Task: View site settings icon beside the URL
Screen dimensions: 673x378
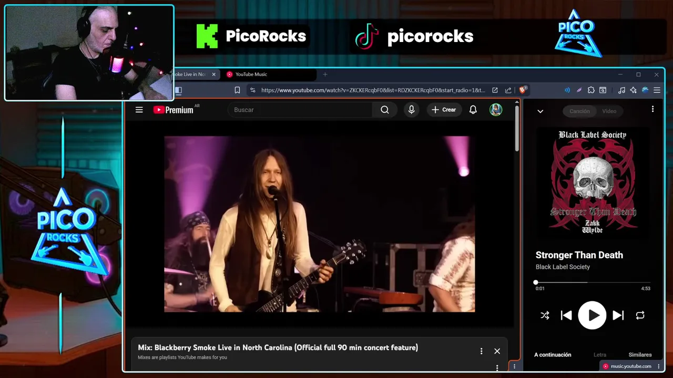Action: pos(252,90)
